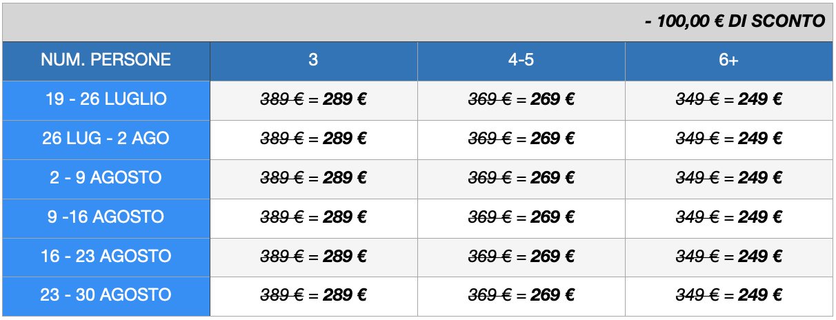Select the 269 € price for 19 - 26 Luglio
The image size is (836, 320).
point(553,99)
